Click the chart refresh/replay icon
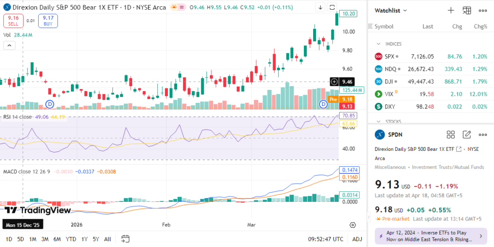This screenshot has height=247, width=494. click(x=332, y=7)
